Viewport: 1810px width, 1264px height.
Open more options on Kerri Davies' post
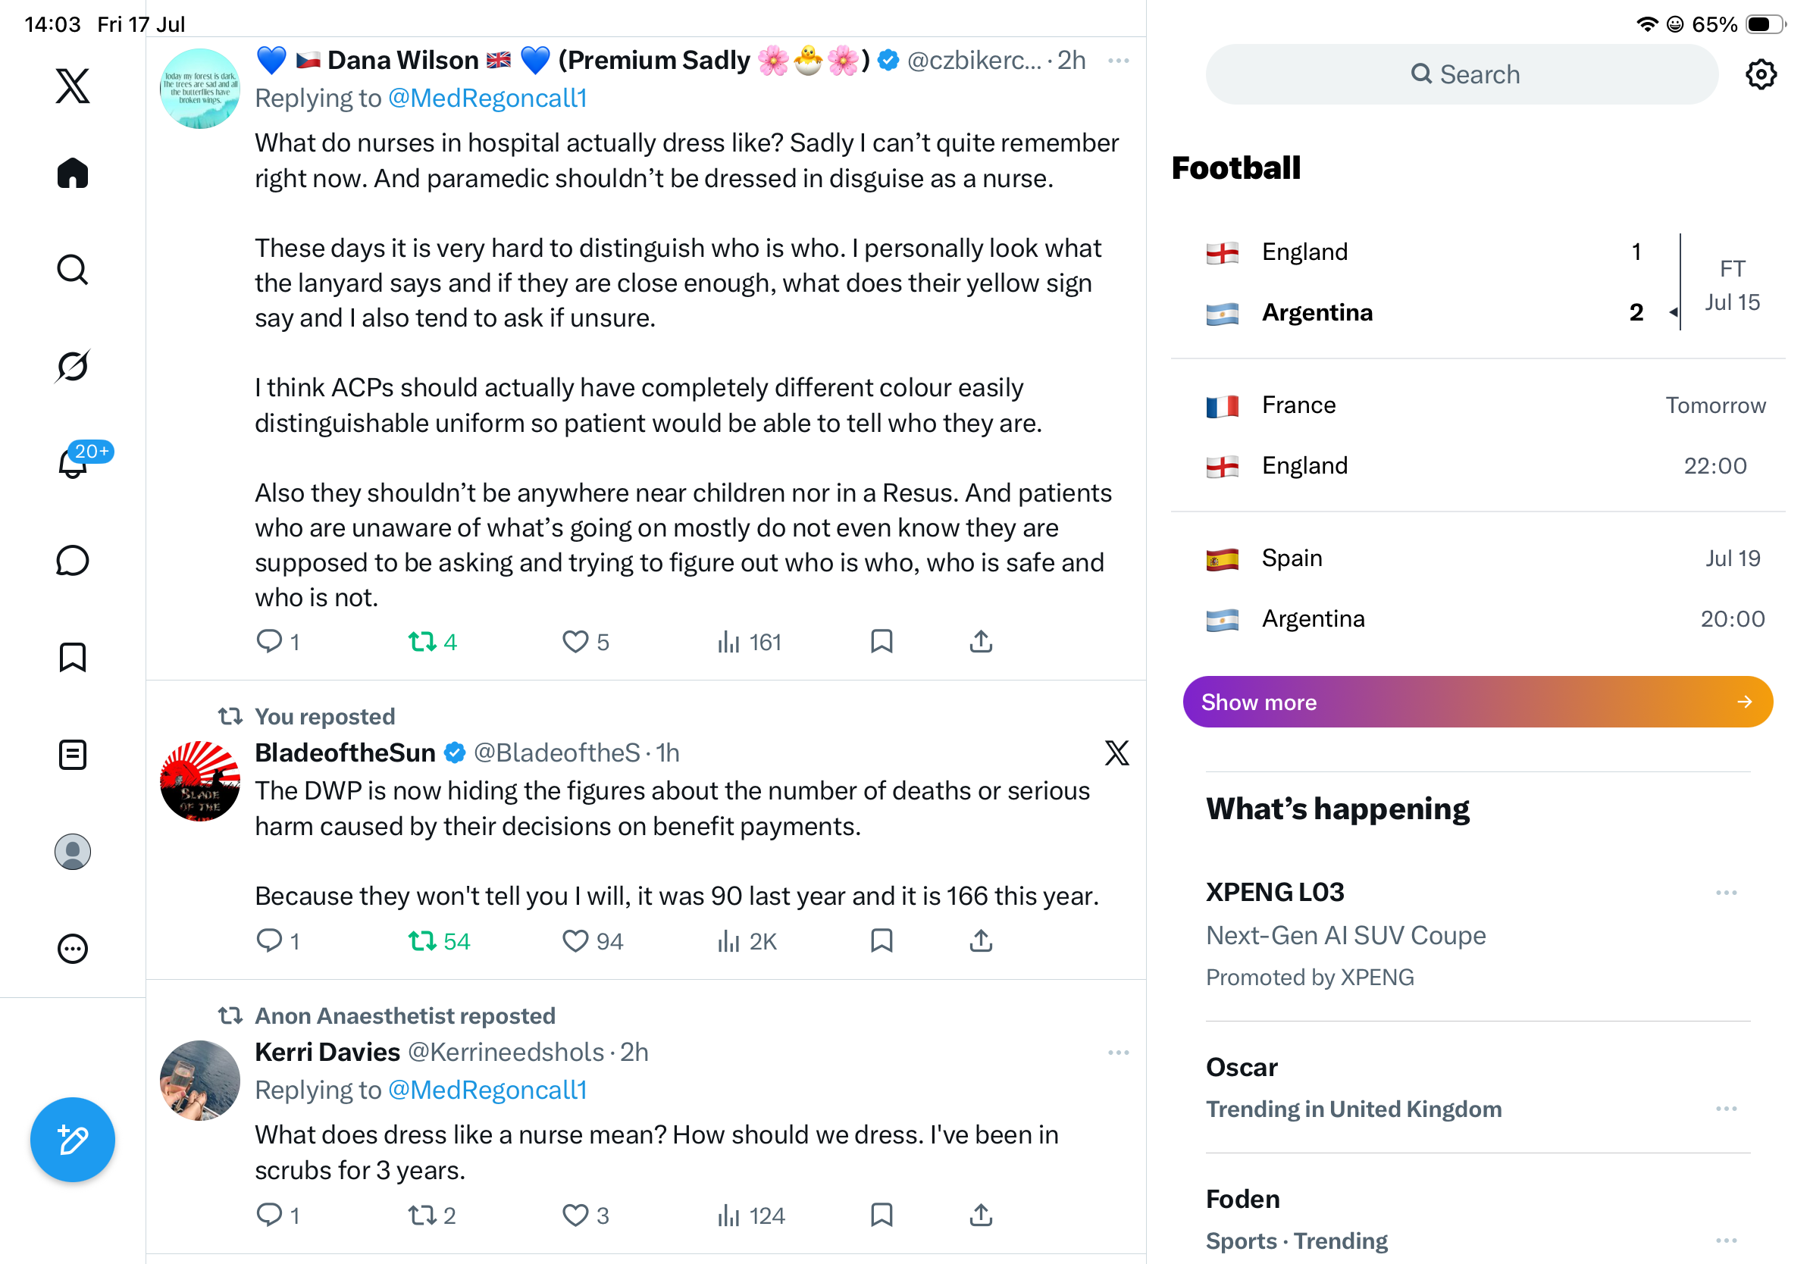click(1118, 1053)
